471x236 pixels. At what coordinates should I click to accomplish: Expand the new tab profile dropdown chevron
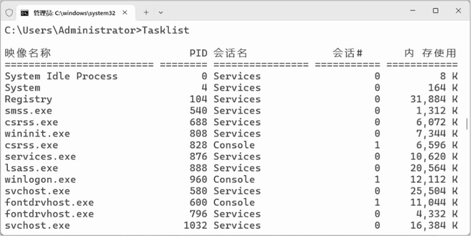pyautogui.click(x=161, y=12)
